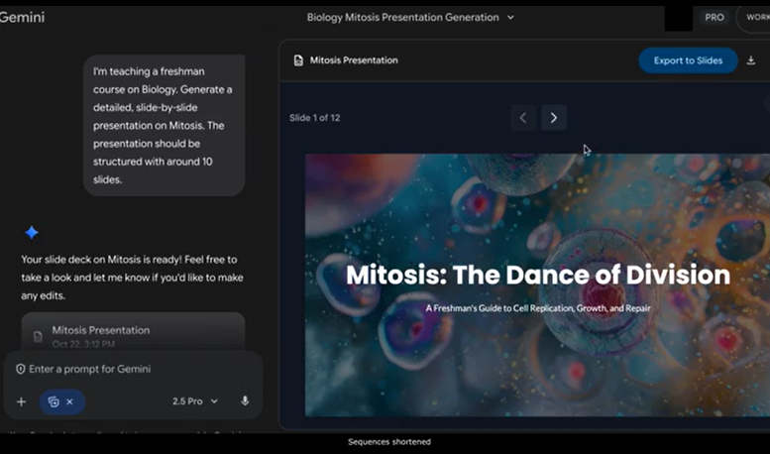The image size is (770, 454).
Task: Click the Export to Slides button
Action: 688,60
